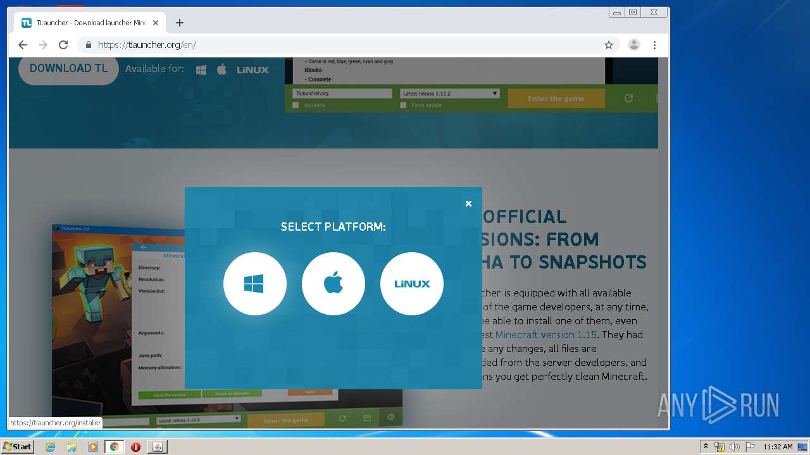Click the 11:32 AM taskbar clock
The width and height of the screenshot is (810, 455).
[778, 447]
